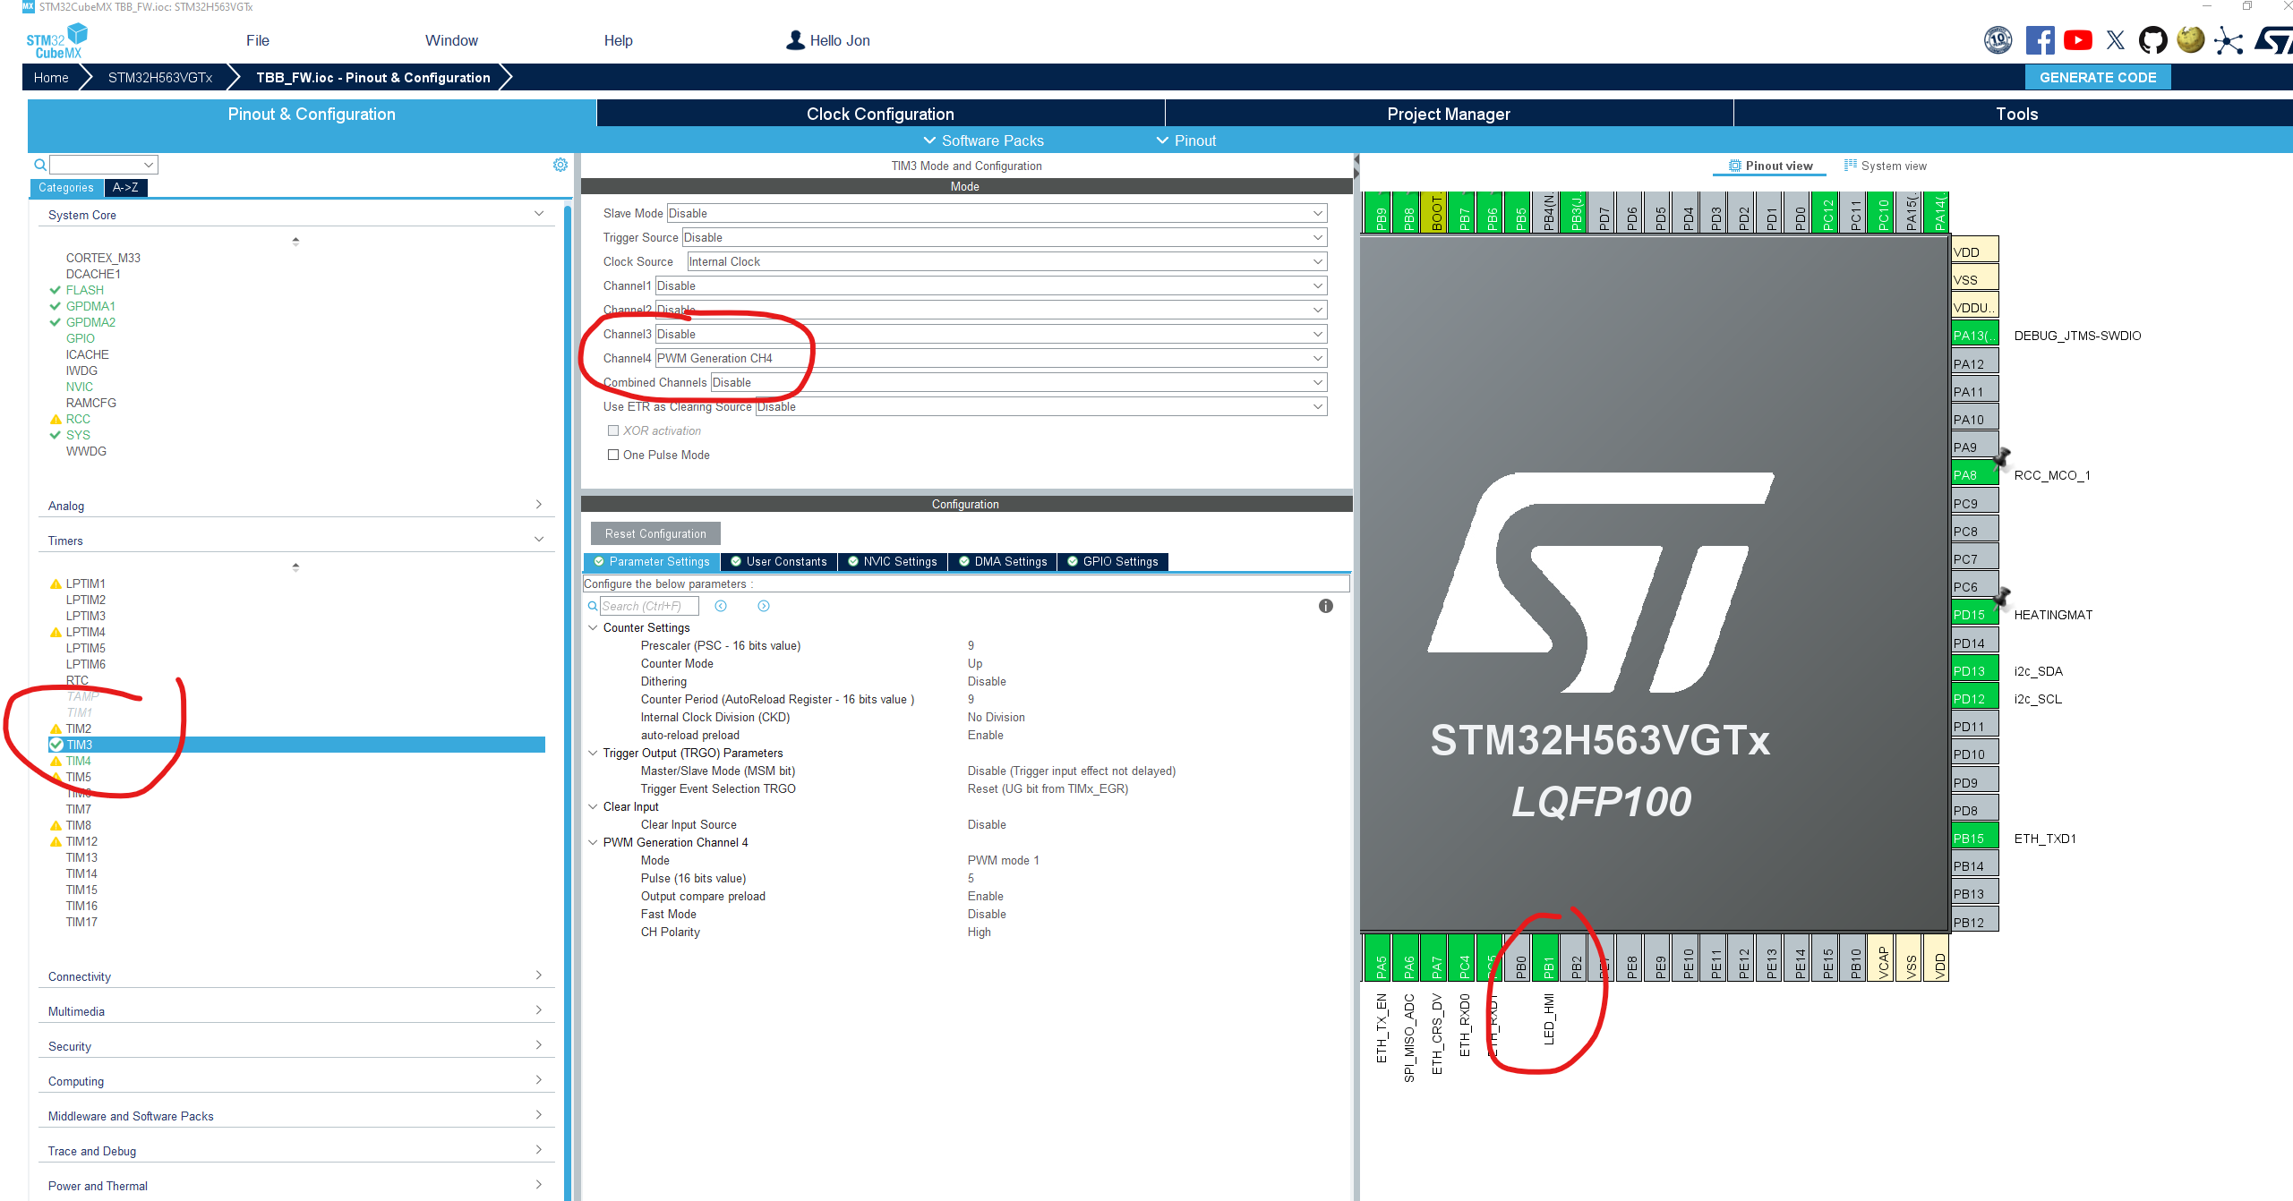The width and height of the screenshot is (2293, 1201).
Task: Uncheck the TIM3 activation checkbox
Action: (x=56, y=744)
